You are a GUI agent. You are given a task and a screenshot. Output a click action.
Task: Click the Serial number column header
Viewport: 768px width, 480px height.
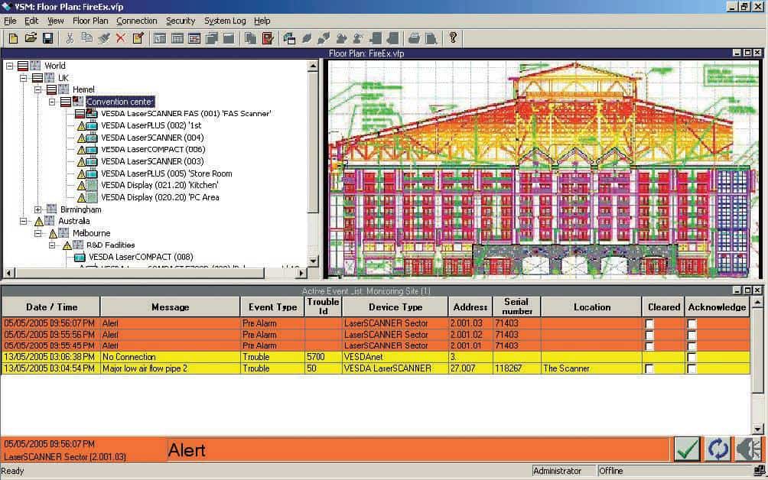click(516, 306)
